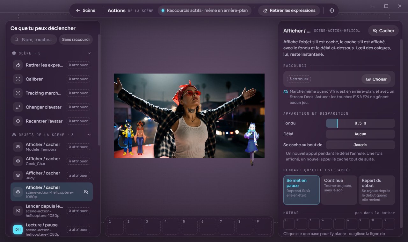This screenshot has height=242, width=408.
Task: Click the gamepad icon beside the Marche même quand note
Action: point(286,92)
